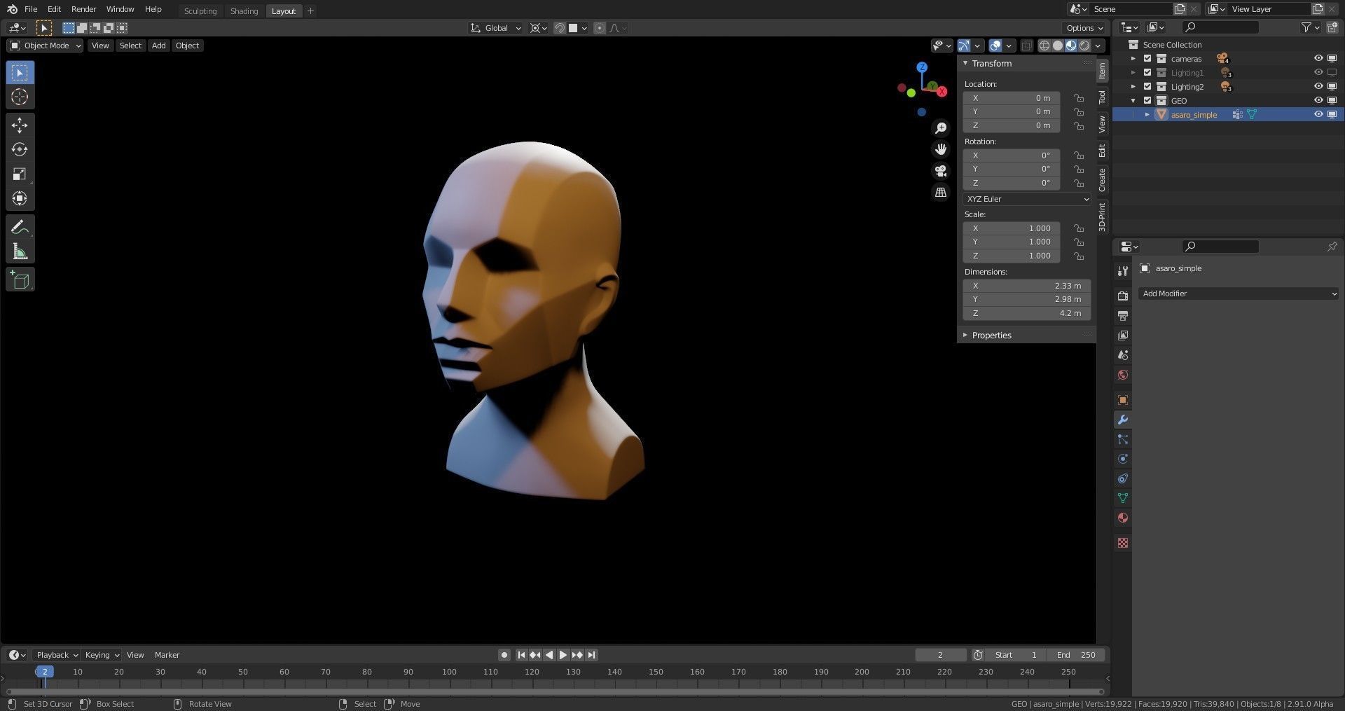Open the Object Mode dropdown

coord(45,46)
